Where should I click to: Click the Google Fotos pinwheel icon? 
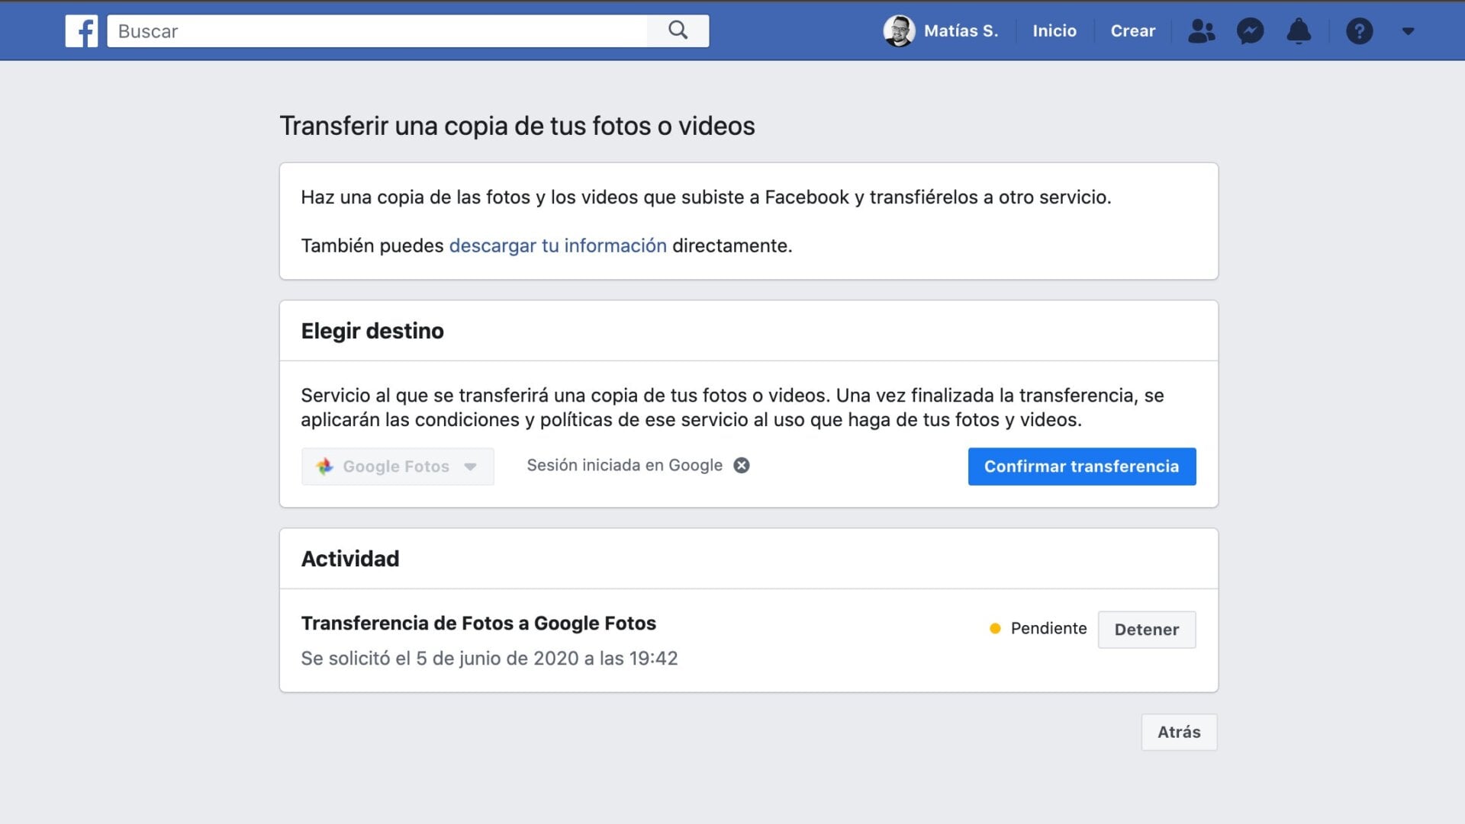coord(325,467)
